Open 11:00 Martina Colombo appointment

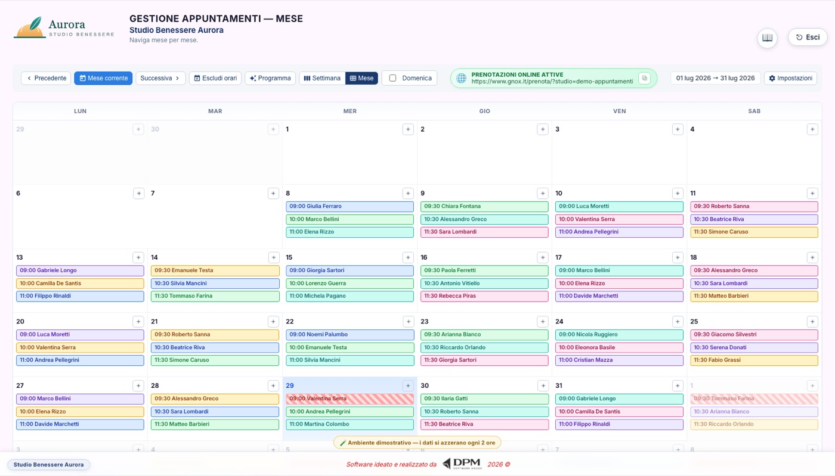click(350, 425)
